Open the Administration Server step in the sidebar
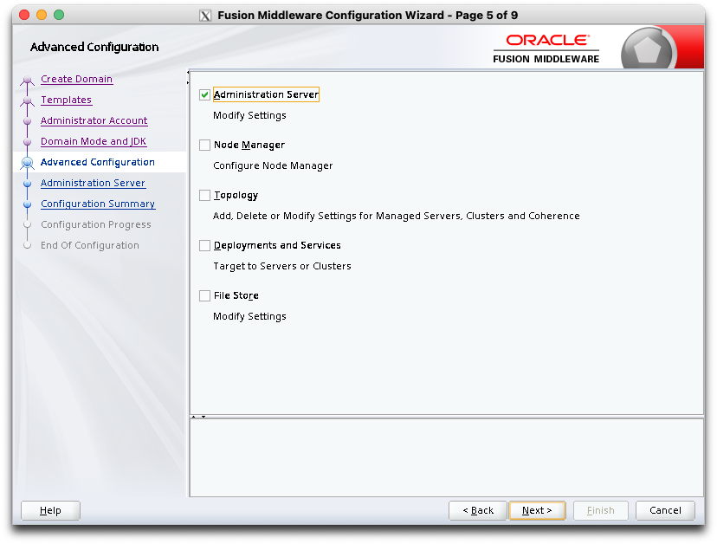Screen dimensions: 717x544 click(93, 183)
